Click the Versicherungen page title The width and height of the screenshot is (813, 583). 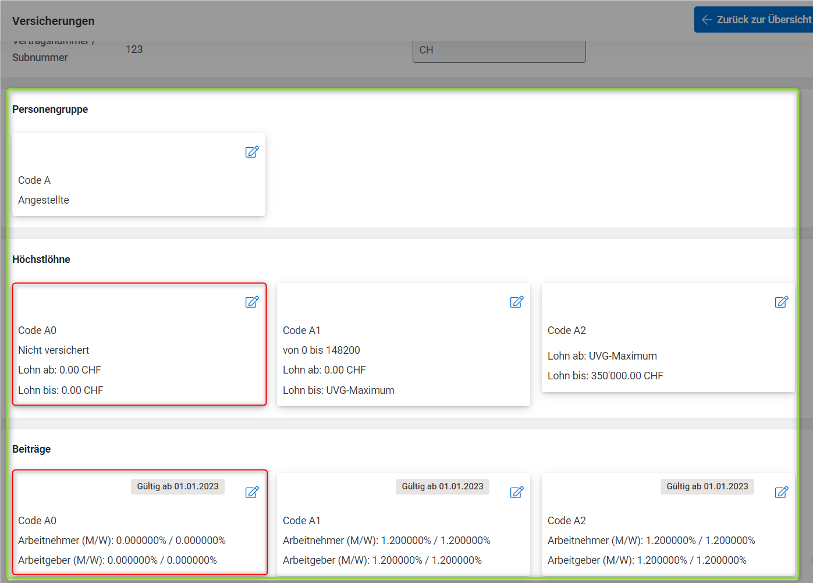(x=54, y=21)
